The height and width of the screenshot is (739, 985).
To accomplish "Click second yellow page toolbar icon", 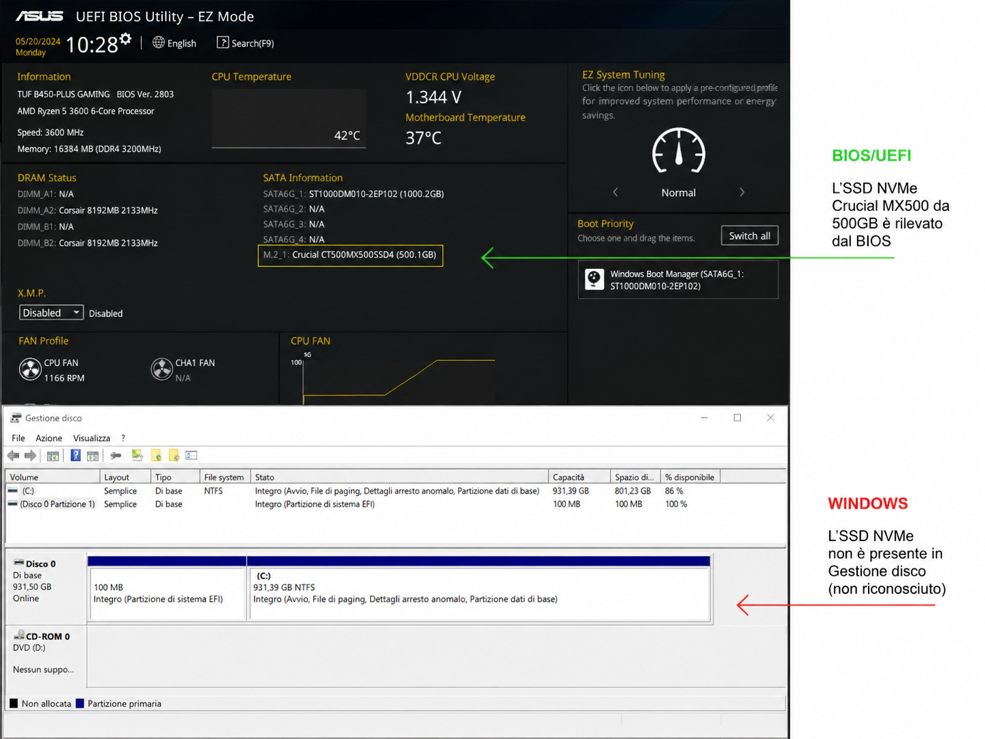I will coord(174,455).
